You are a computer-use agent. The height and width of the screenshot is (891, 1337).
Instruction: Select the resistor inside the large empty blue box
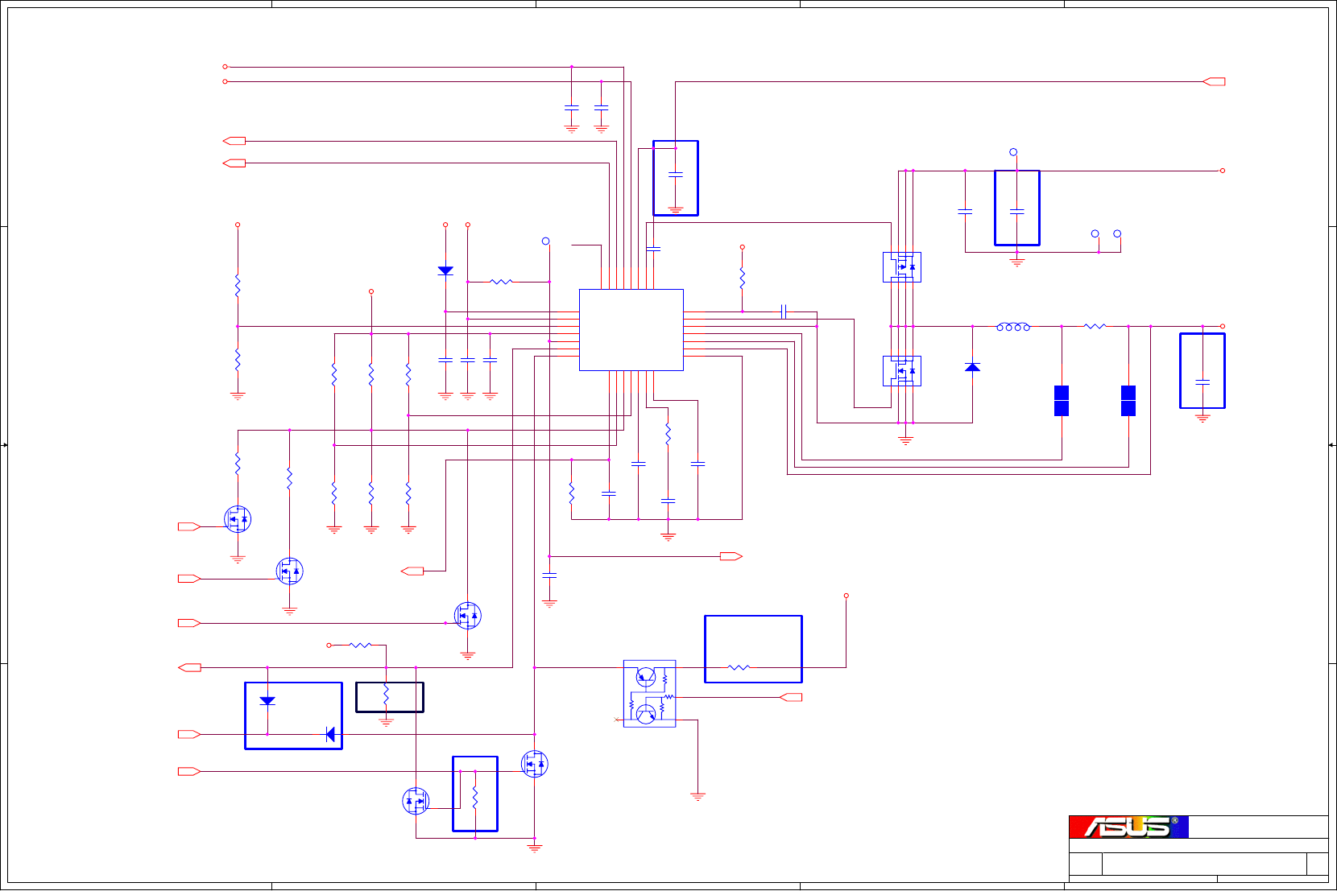[739, 667]
